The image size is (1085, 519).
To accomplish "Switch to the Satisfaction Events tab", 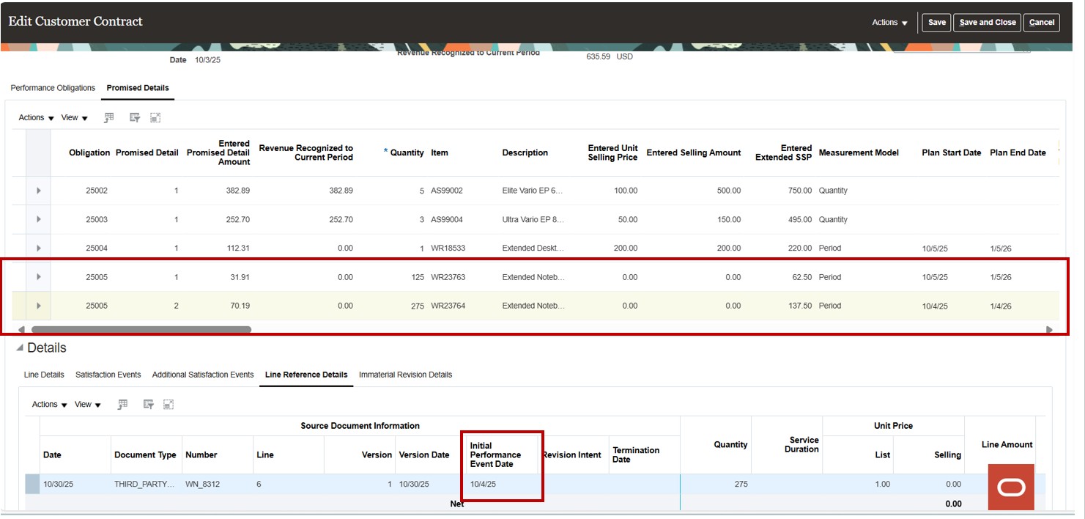I will [108, 375].
